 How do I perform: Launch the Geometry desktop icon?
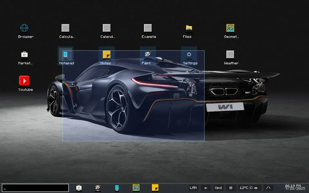point(230,28)
